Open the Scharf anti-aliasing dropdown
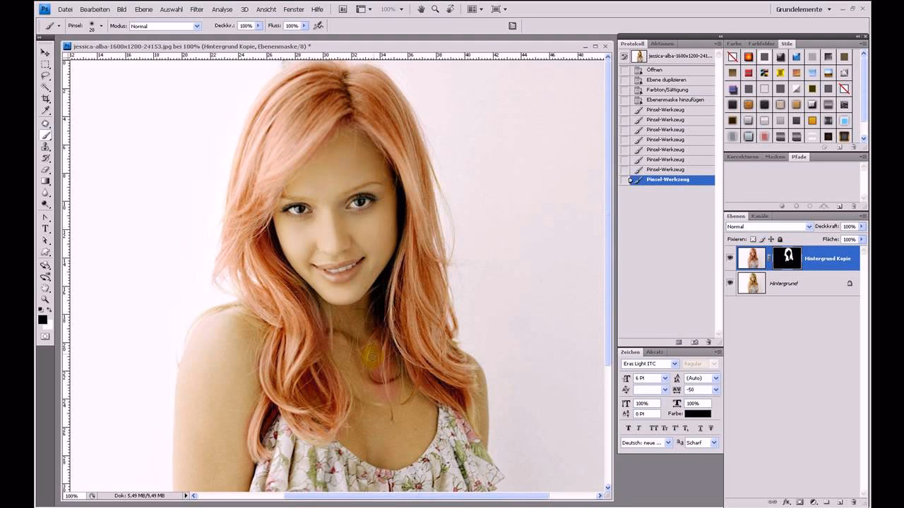Viewport: 904px width, 508px height. 713,442
